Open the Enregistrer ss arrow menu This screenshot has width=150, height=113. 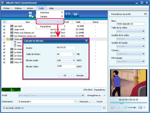coord(104,95)
